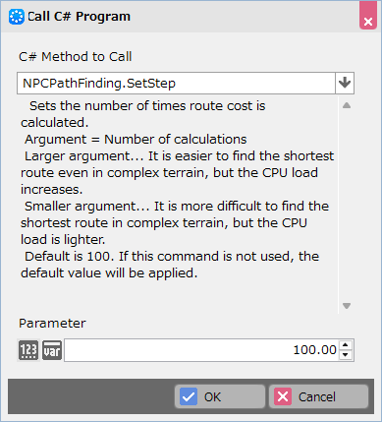
Task: Switch parameter to variable (var) mode
Action: pyautogui.click(x=52, y=350)
